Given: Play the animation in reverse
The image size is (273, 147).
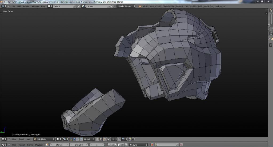Looking at the screenshot, I should pyautogui.click(x=116, y=145).
